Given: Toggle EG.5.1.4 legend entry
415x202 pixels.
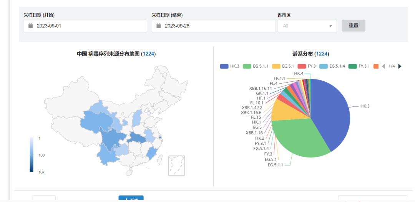Looking at the screenshot, I should point(332,66).
